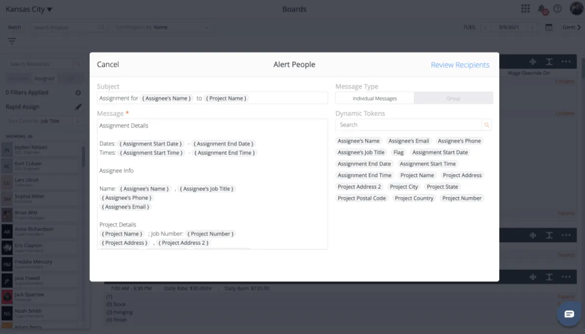Screen dimensions: 585x334
Task: Open the apps grid icon
Action: pos(525,9)
